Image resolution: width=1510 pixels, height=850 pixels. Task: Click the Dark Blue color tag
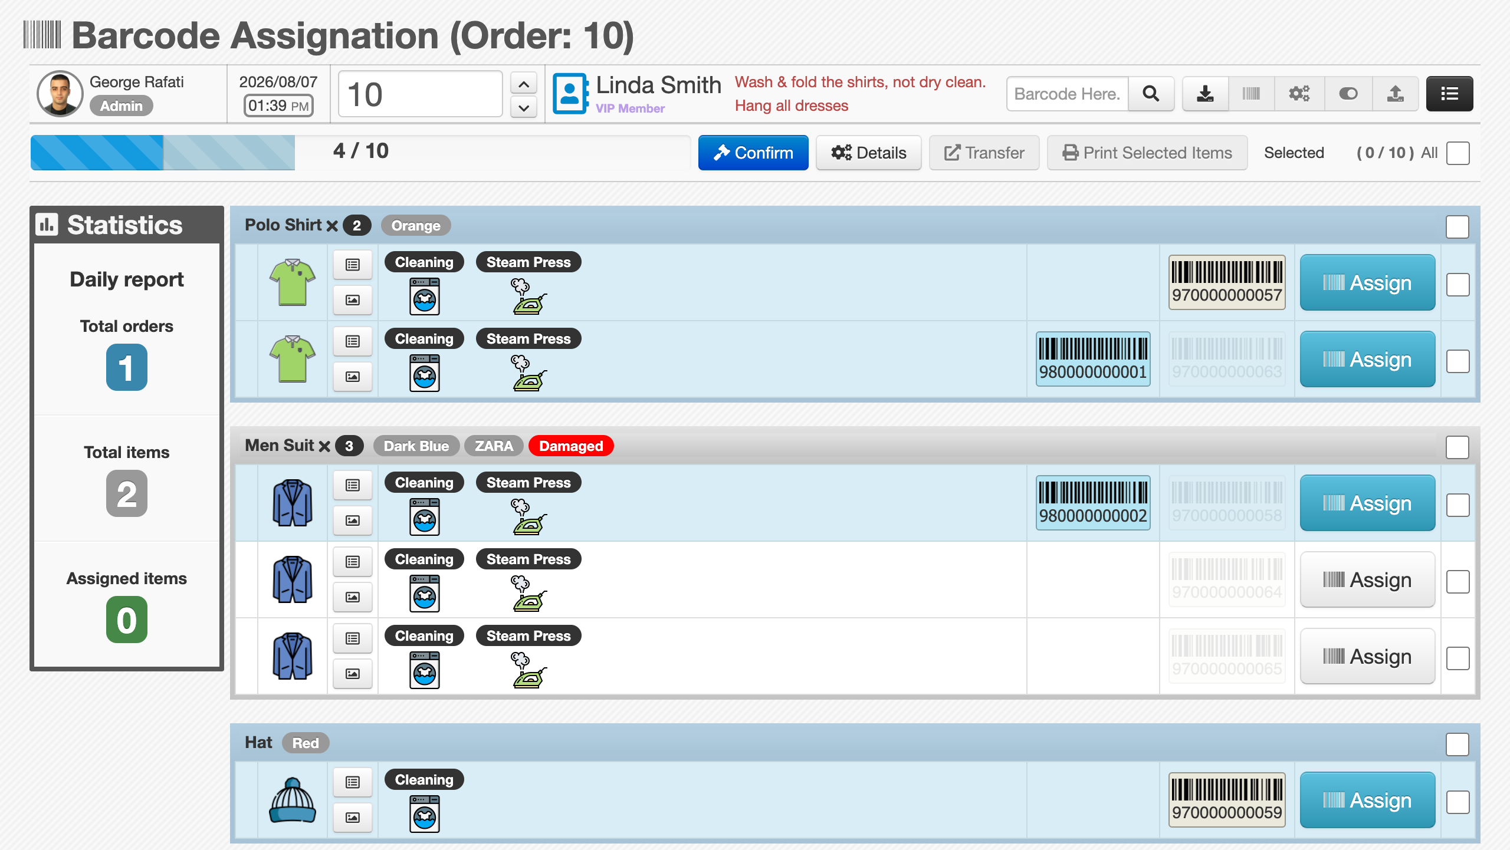pyautogui.click(x=416, y=446)
